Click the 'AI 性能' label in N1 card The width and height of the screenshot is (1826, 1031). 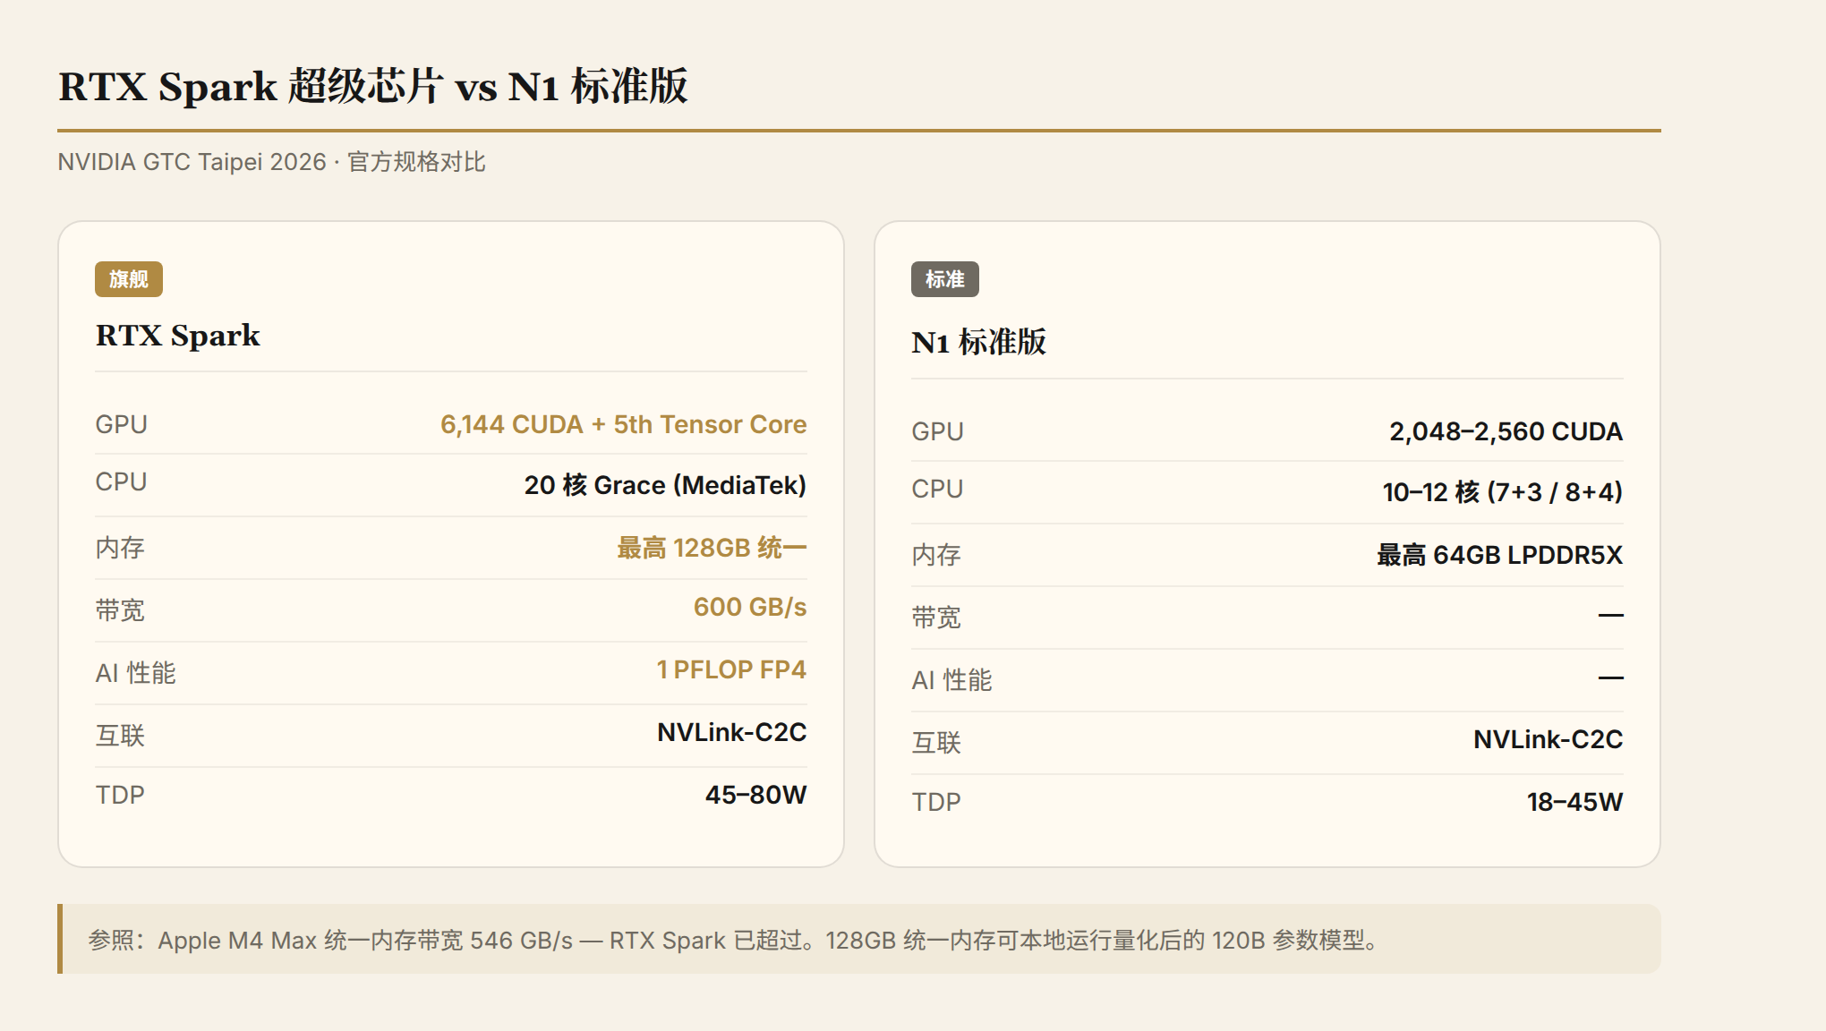pos(952,680)
